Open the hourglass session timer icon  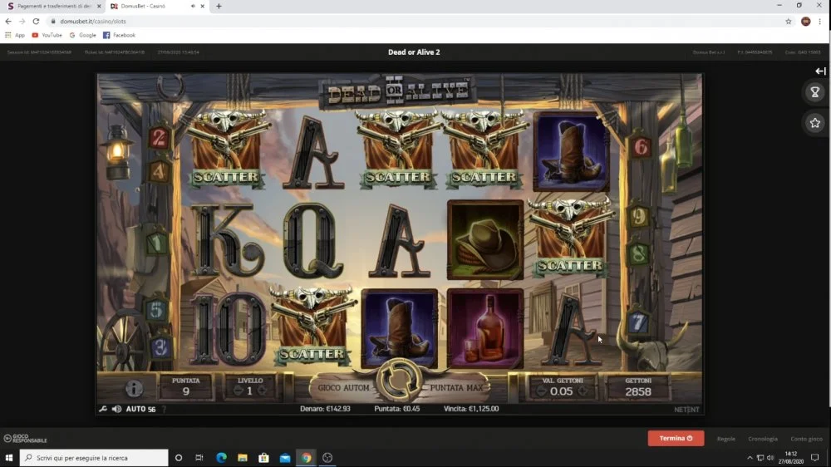click(x=815, y=92)
